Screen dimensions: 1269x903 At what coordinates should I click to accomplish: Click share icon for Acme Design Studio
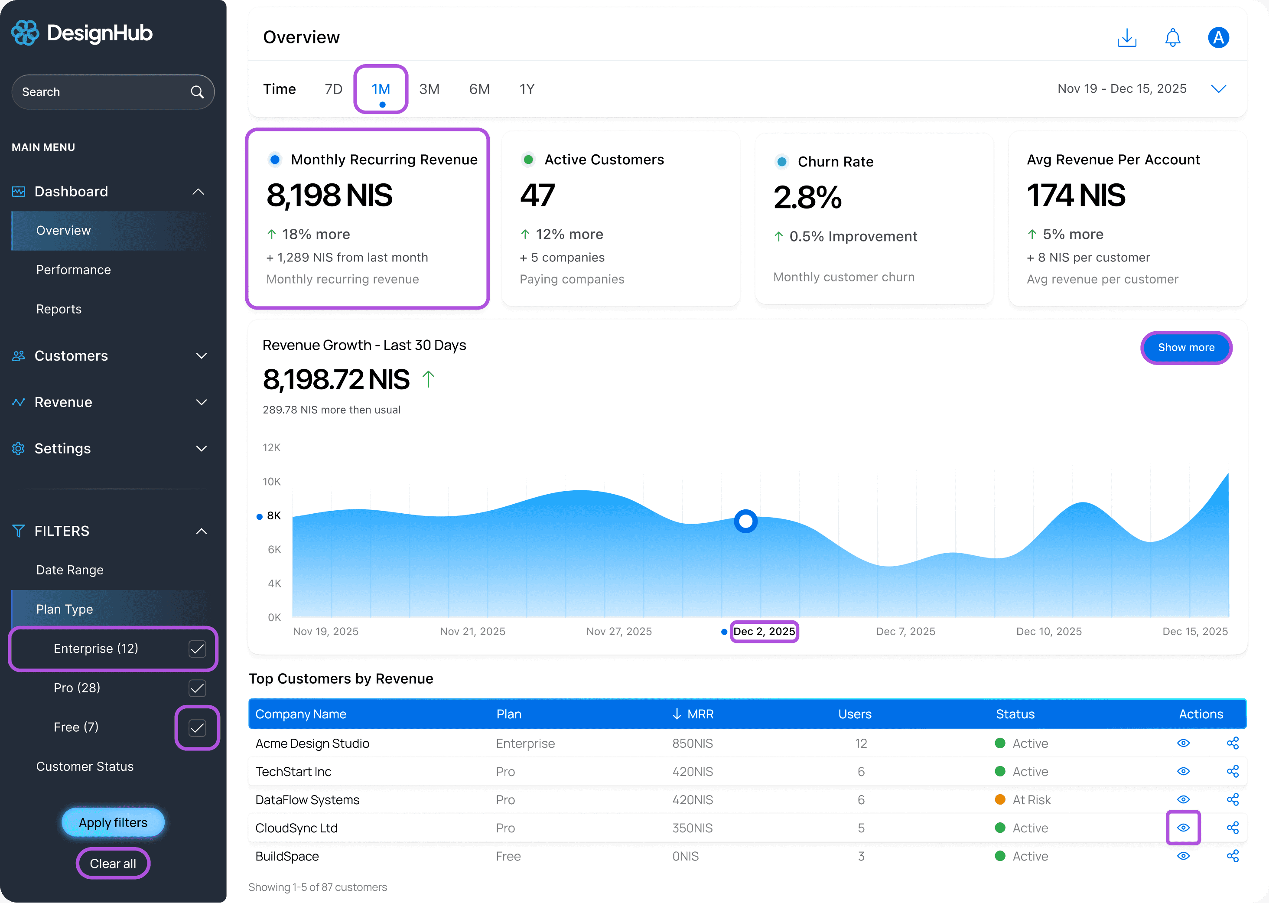pos(1232,743)
